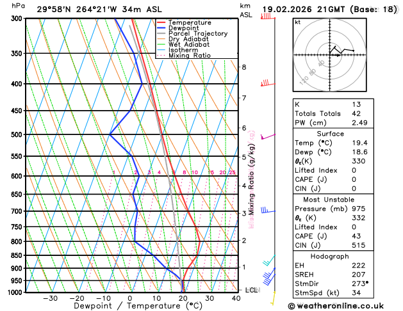Click the 300 pressure level label
The image size is (403, 311).
(18, 19)
